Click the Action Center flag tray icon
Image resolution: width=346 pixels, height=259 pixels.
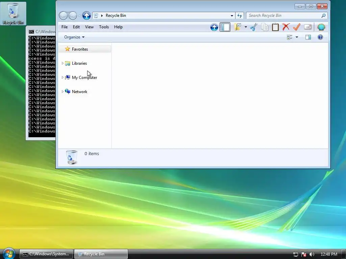[x=304, y=254]
